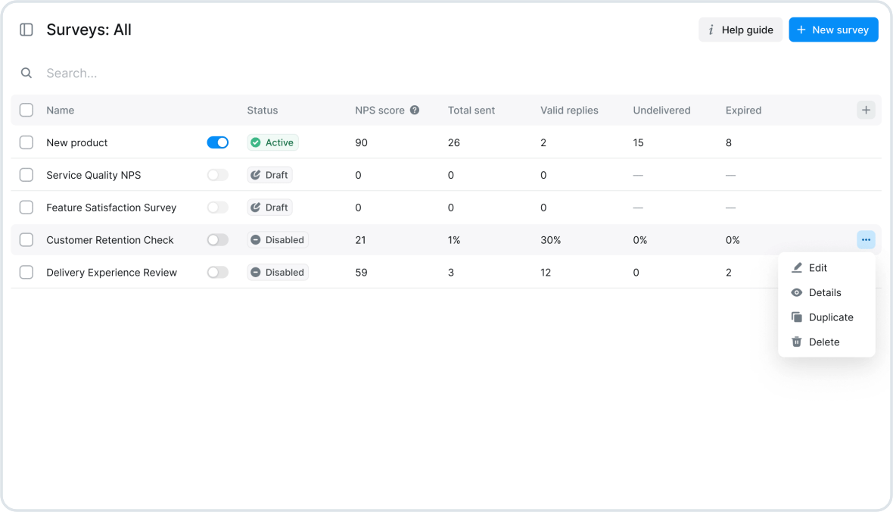Click the search magnifier icon
Viewport: 893px width, 512px height.
tap(26, 73)
